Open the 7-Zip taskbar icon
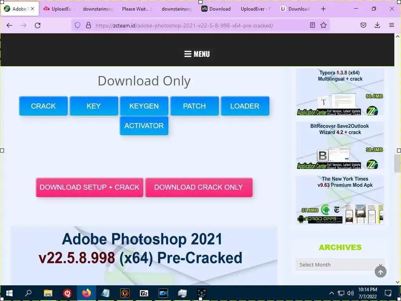Viewport: 401px width, 301px height. 144,293
